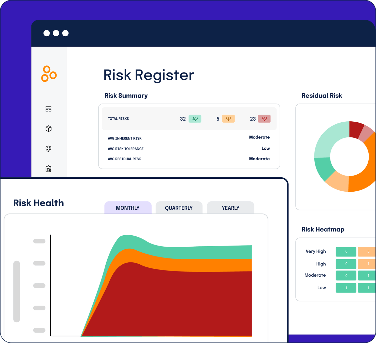Screen dimensions: 376x343
Task: Click the green healthy risks heart icon
Action: pyautogui.click(x=195, y=119)
